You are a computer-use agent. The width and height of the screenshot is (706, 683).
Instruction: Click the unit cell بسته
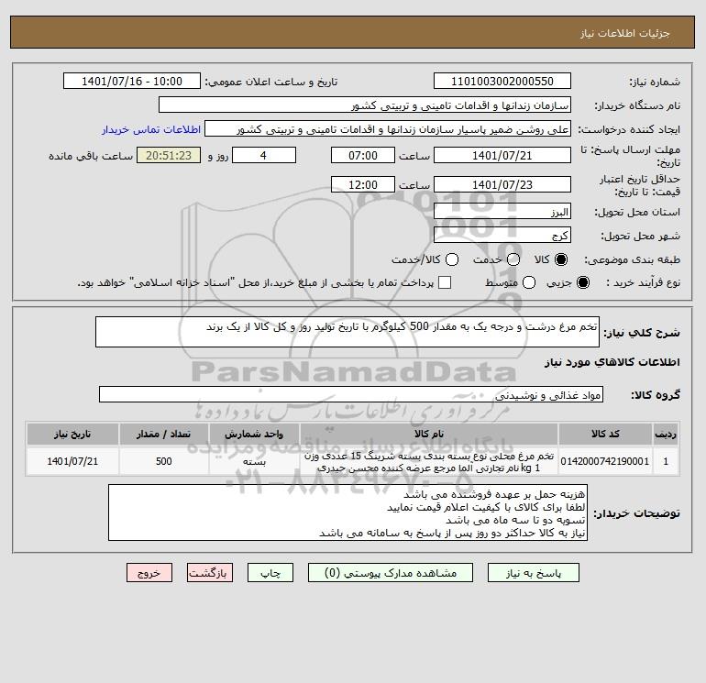pos(254,461)
